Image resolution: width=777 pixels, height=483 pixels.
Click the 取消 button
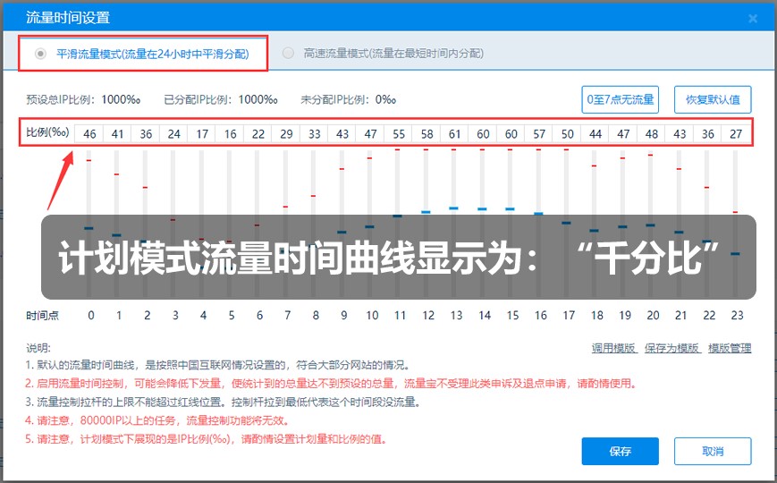pos(713,452)
